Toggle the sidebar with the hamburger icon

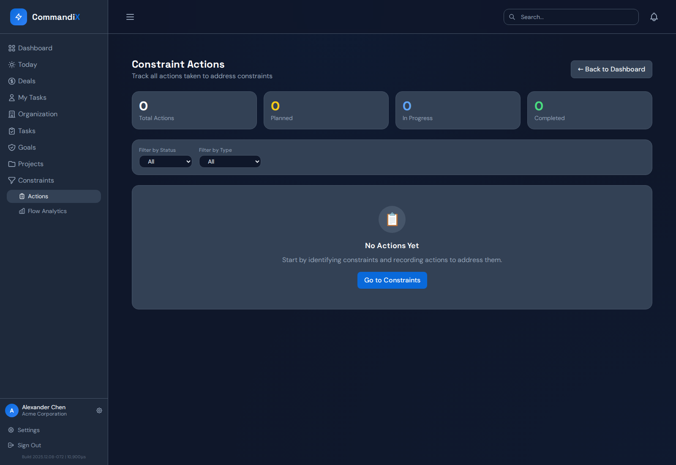pos(130,17)
